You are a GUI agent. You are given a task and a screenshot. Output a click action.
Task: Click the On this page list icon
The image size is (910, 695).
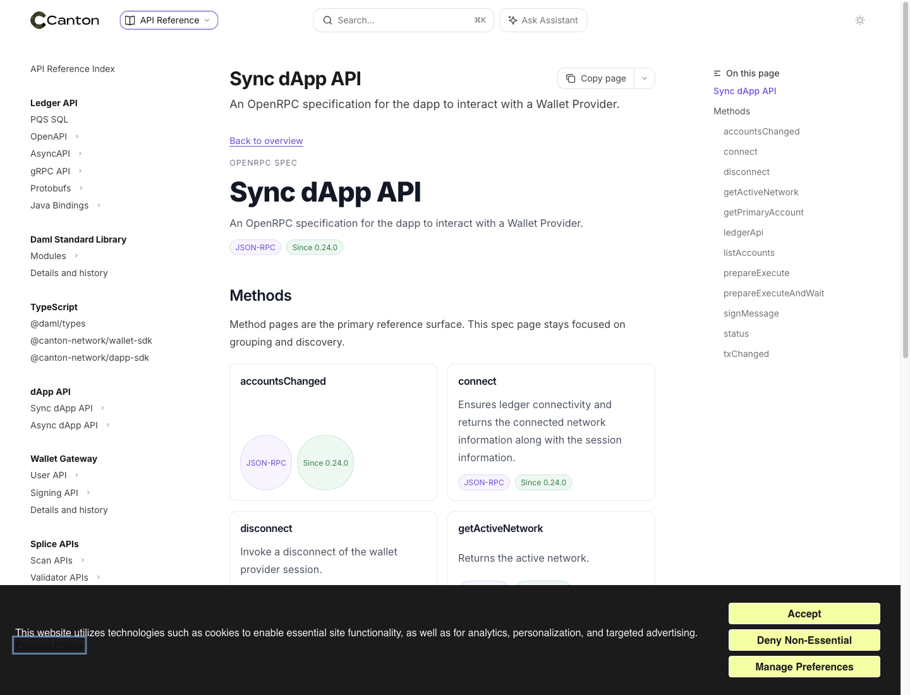click(x=717, y=73)
